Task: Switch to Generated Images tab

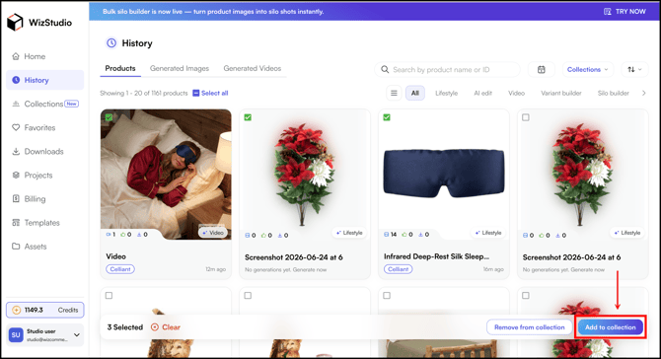Action: (180, 68)
